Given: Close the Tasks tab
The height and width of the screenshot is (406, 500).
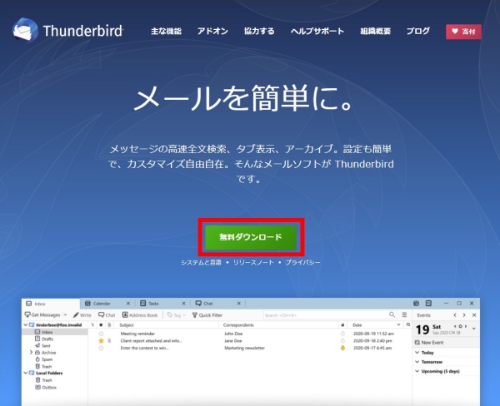Looking at the screenshot, I should pyautogui.click(x=183, y=304).
